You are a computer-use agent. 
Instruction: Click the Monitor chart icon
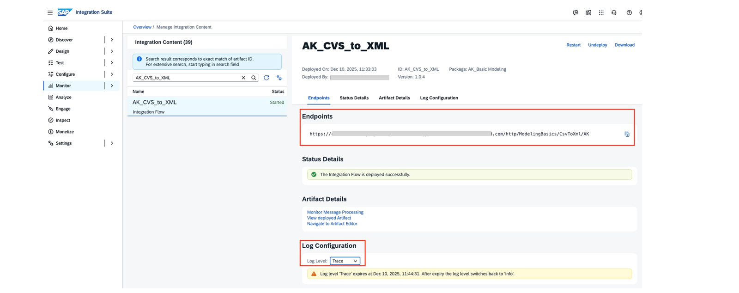point(51,86)
